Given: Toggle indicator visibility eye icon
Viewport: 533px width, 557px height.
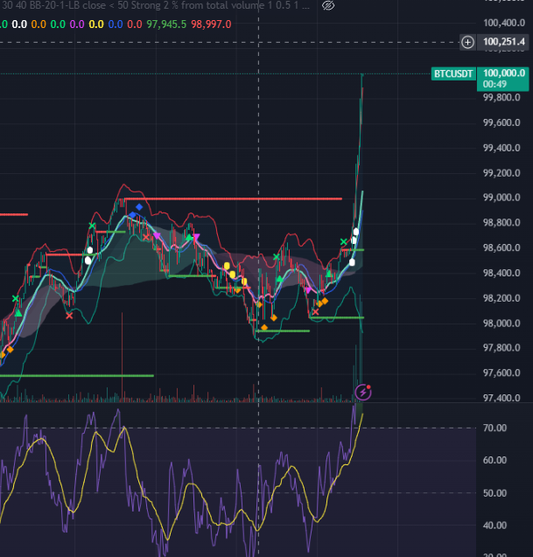Looking at the screenshot, I should click(328, 5).
